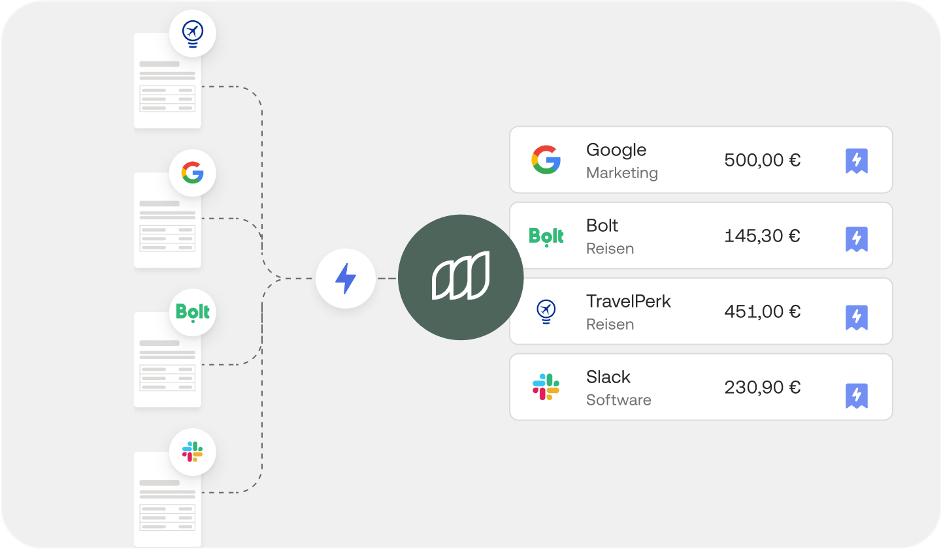Screen dimensions: 941x549
Task: Click the Google logo on the second invoice document
Action: tap(193, 173)
